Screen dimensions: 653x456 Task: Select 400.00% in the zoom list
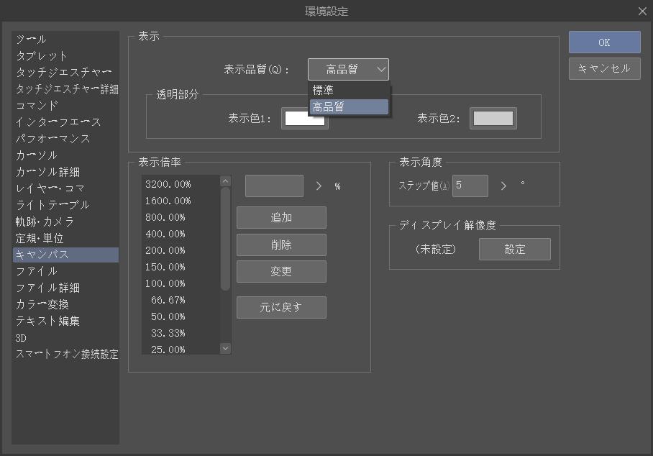pyautogui.click(x=181, y=234)
